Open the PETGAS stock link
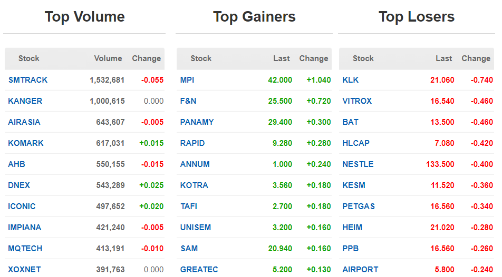This screenshot has height=277, width=502. coord(359,206)
